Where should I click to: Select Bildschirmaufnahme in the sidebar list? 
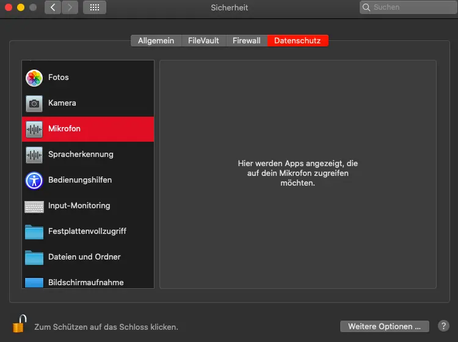click(86, 282)
